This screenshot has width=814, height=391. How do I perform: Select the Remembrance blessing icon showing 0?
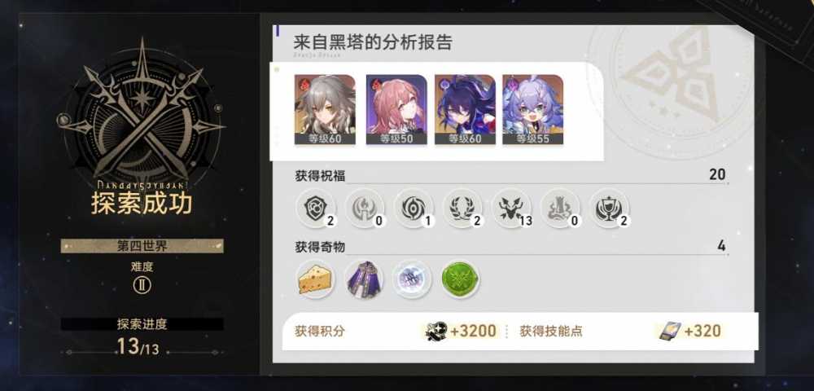click(x=365, y=209)
